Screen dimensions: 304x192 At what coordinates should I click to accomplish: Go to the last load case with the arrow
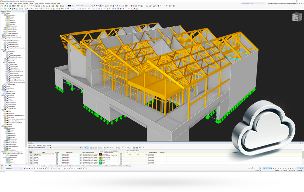[x=39, y=166]
